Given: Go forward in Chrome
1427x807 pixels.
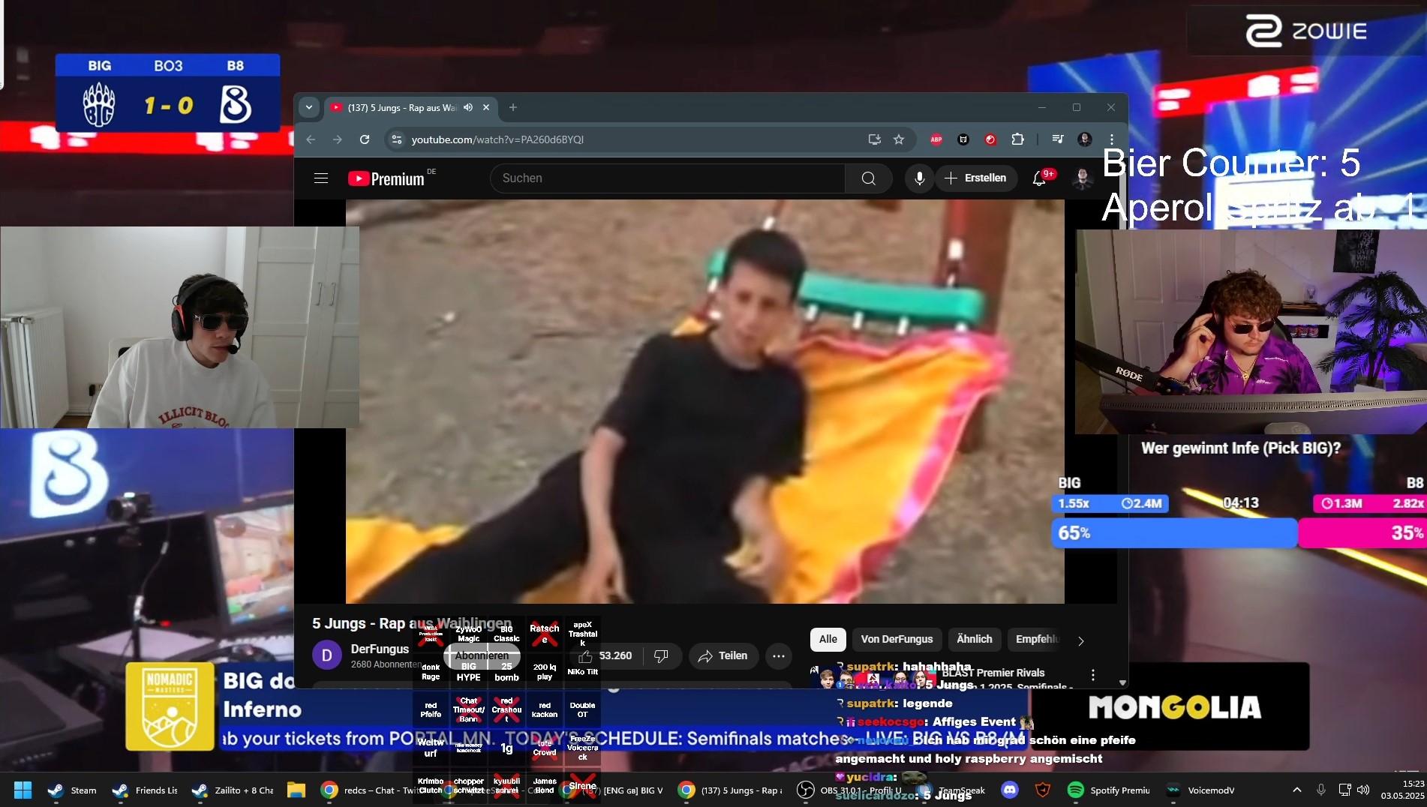Looking at the screenshot, I should pyautogui.click(x=338, y=139).
